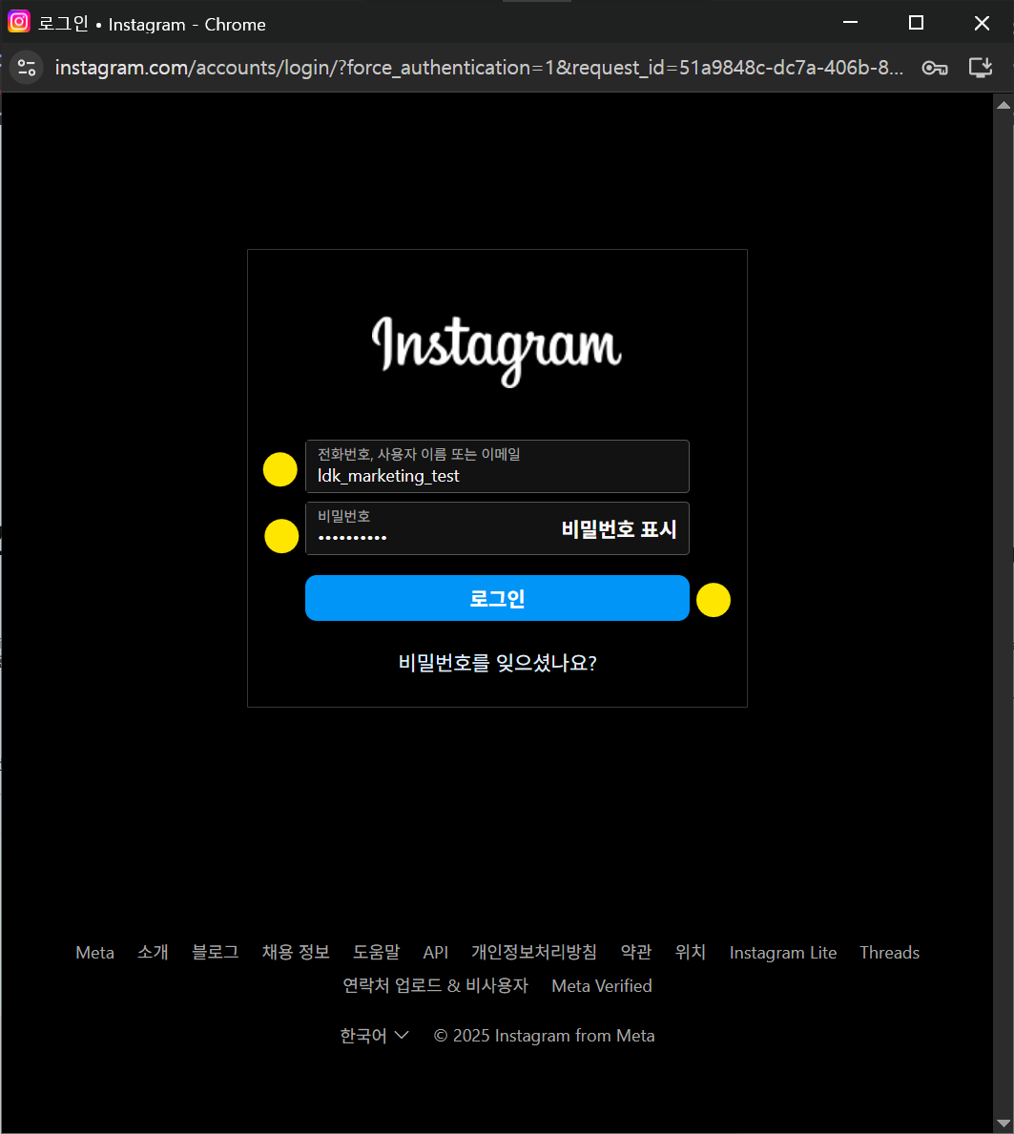Click the scrollbar down arrow
This screenshot has width=1014, height=1134.
[x=1004, y=1123]
